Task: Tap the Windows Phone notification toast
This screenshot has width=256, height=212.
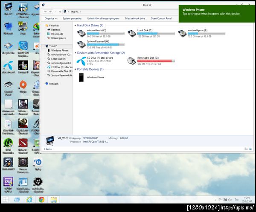Action: [x=217, y=14]
